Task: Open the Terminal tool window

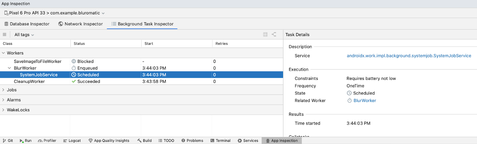Action: click(220, 141)
